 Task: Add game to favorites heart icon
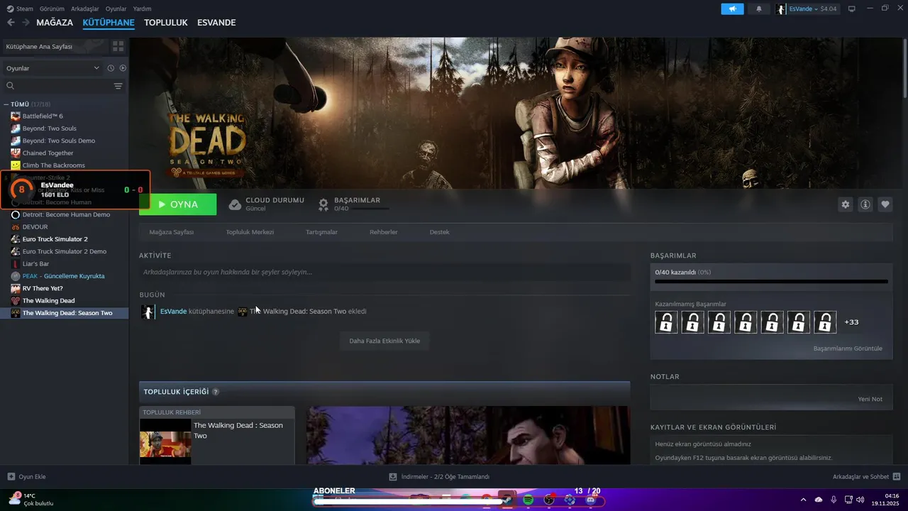885,204
